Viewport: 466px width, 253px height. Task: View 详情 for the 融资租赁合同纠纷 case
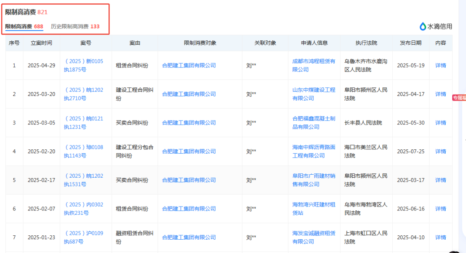[441, 237]
